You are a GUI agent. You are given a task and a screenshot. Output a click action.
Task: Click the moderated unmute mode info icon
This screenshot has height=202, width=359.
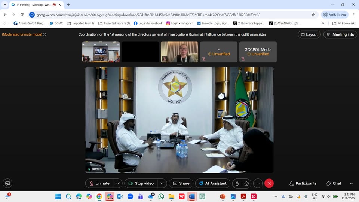point(45,34)
